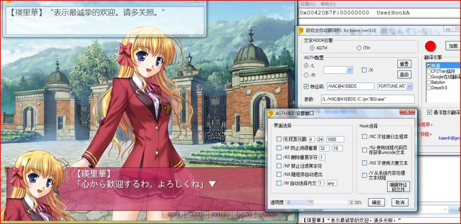Click the 加载 button

click(453, 46)
